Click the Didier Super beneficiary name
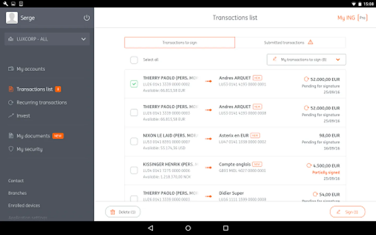The height and width of the screenshot is (235, 376). pos(231,193)
